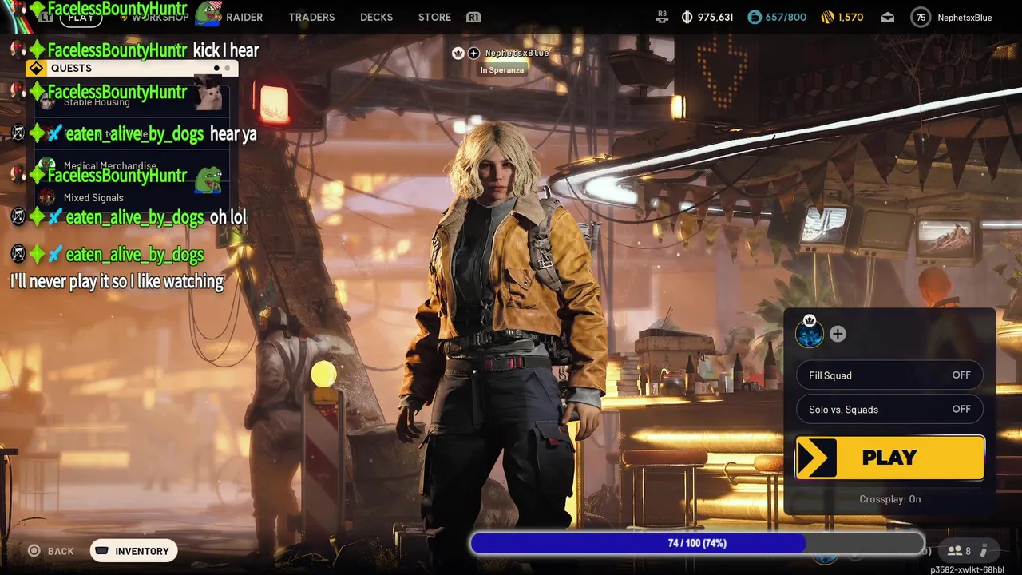This screenshot has width=1022, height=575.
Task: Open the Inventory button
Action: (133, 551)
